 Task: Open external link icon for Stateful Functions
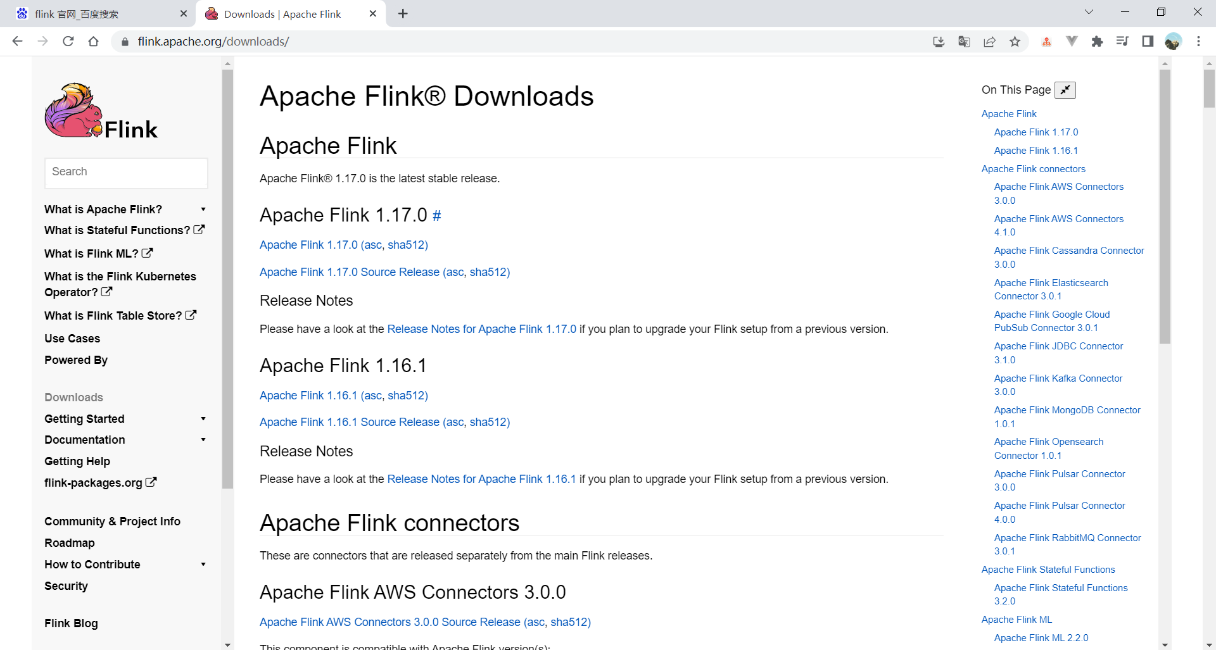point(199,230)
